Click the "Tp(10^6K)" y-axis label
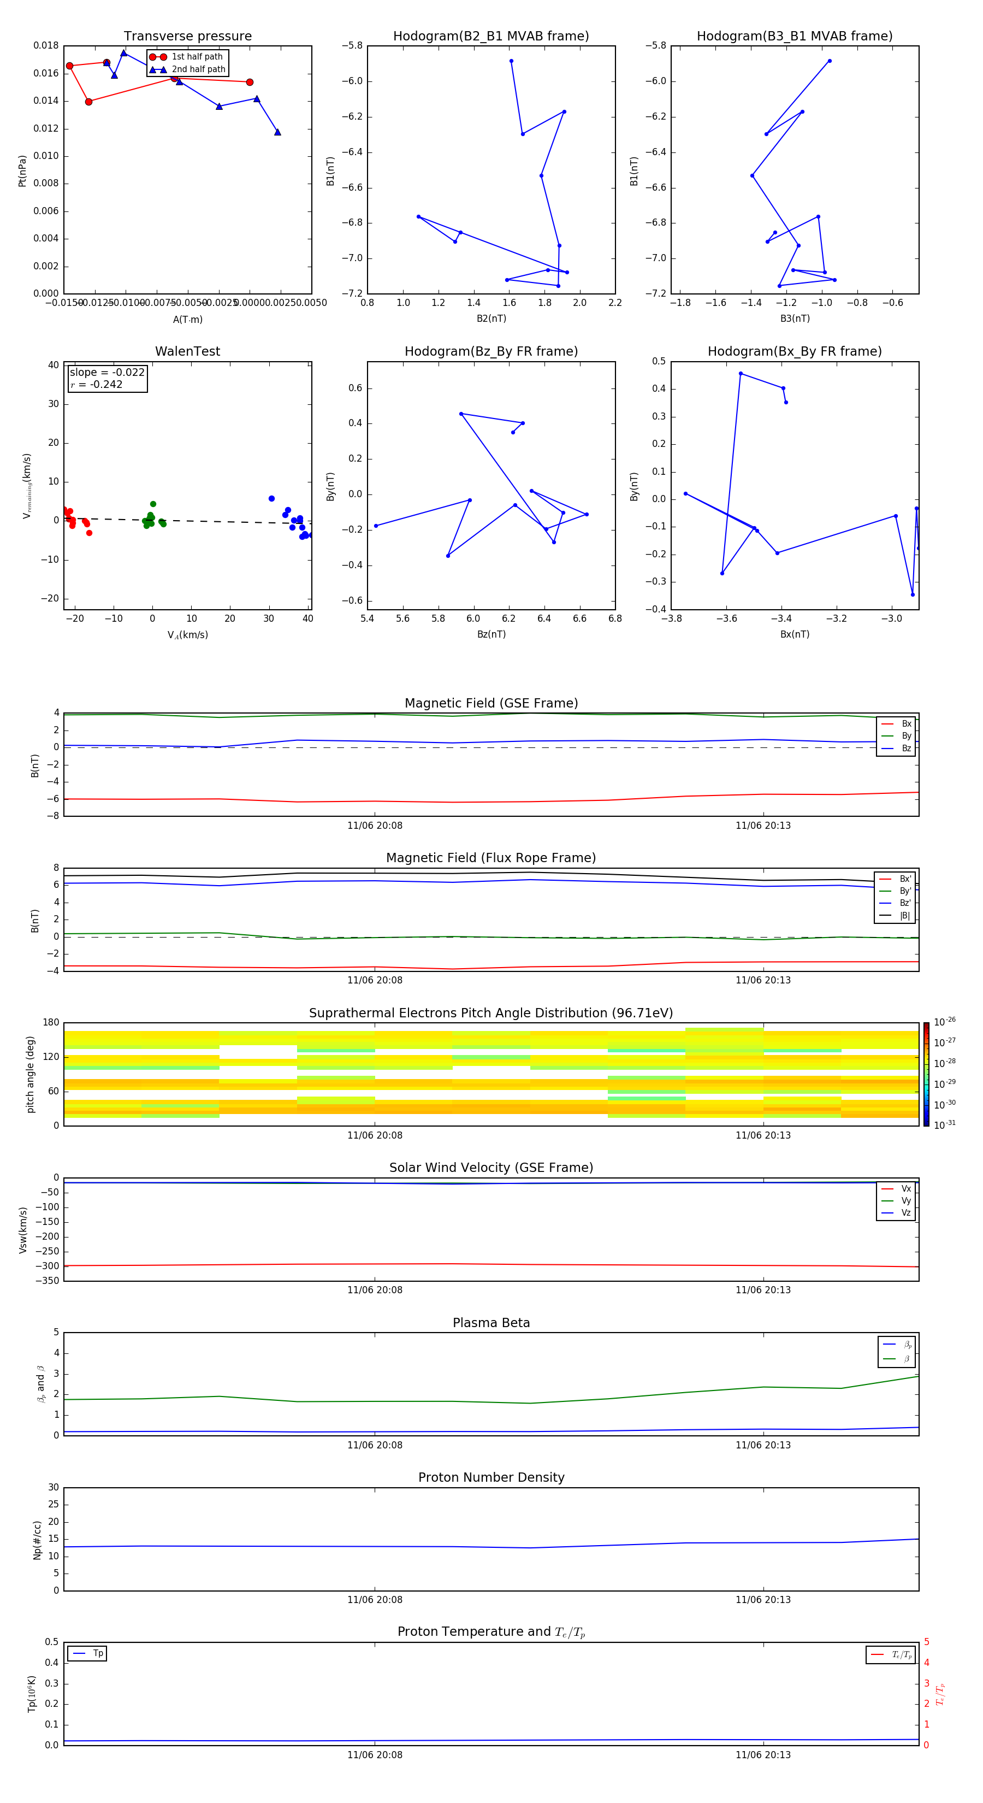This screenshot has width=983, height=1803. [32, 1694]
